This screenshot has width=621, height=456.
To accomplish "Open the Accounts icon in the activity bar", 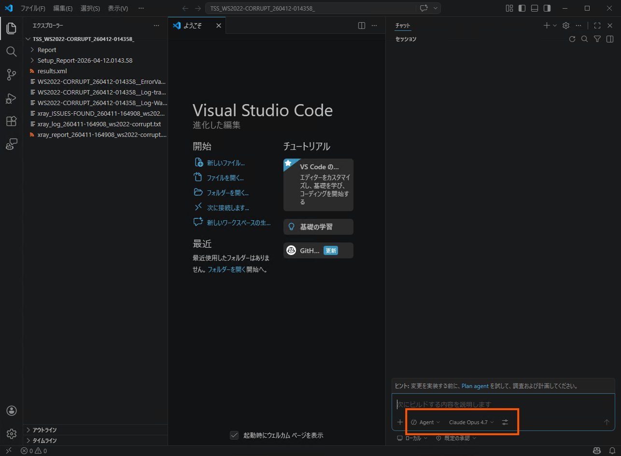I will [11, 411].
